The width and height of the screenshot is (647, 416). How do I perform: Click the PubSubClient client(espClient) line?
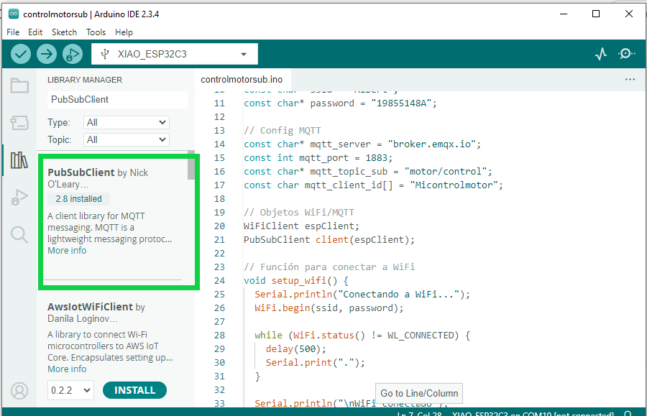point(329,239)
